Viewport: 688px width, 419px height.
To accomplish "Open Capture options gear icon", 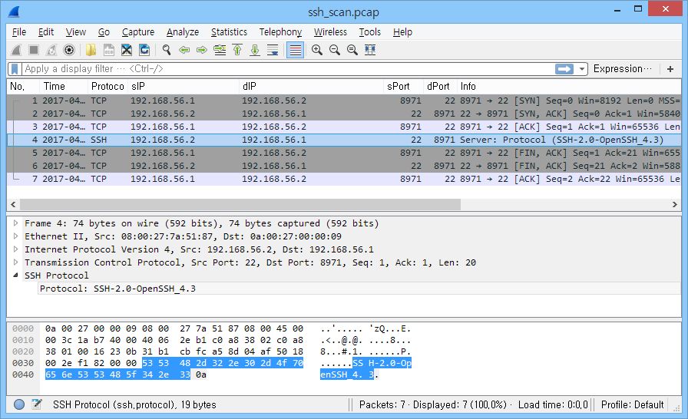I will (69, 50).
